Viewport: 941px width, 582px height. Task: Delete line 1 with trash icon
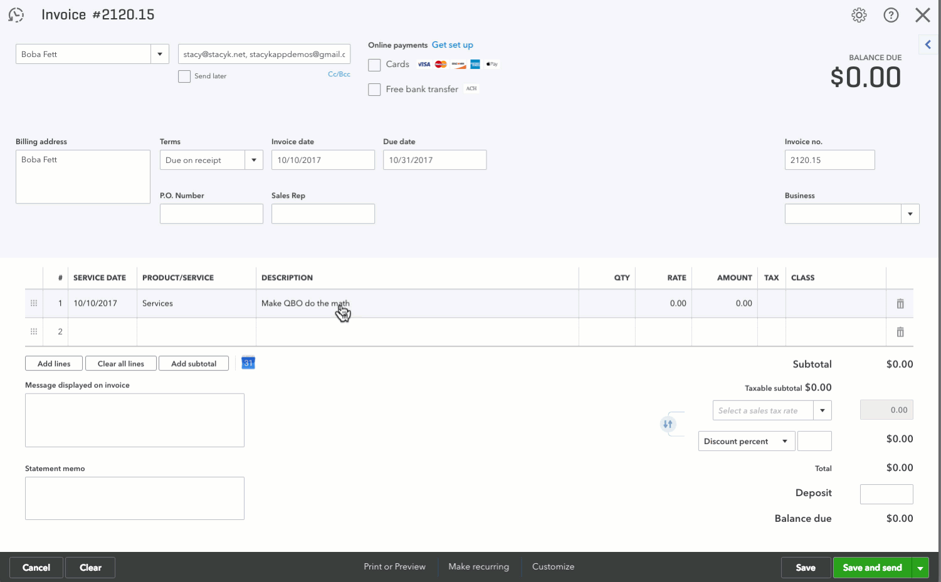[x=900, y=304]
